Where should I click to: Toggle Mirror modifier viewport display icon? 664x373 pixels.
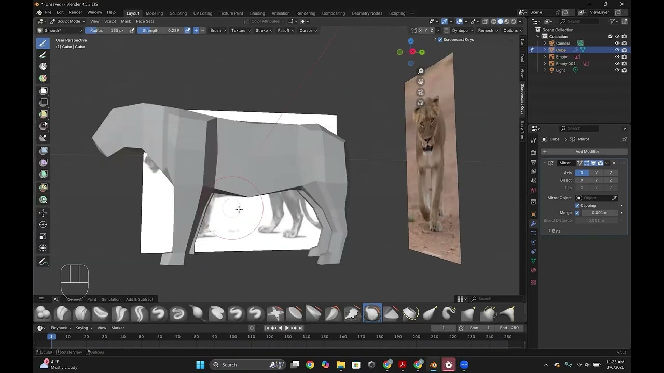tap(593, 163)
